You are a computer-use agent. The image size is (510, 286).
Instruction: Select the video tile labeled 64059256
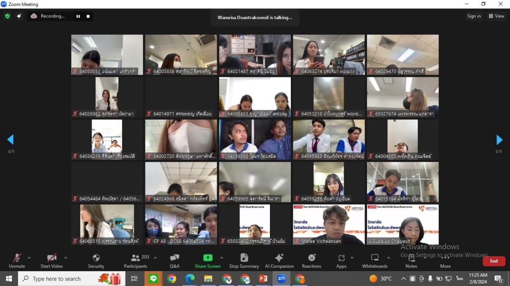329,182
